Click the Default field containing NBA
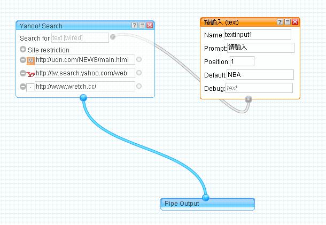326x225 pixels. click(x=260, y=75)
